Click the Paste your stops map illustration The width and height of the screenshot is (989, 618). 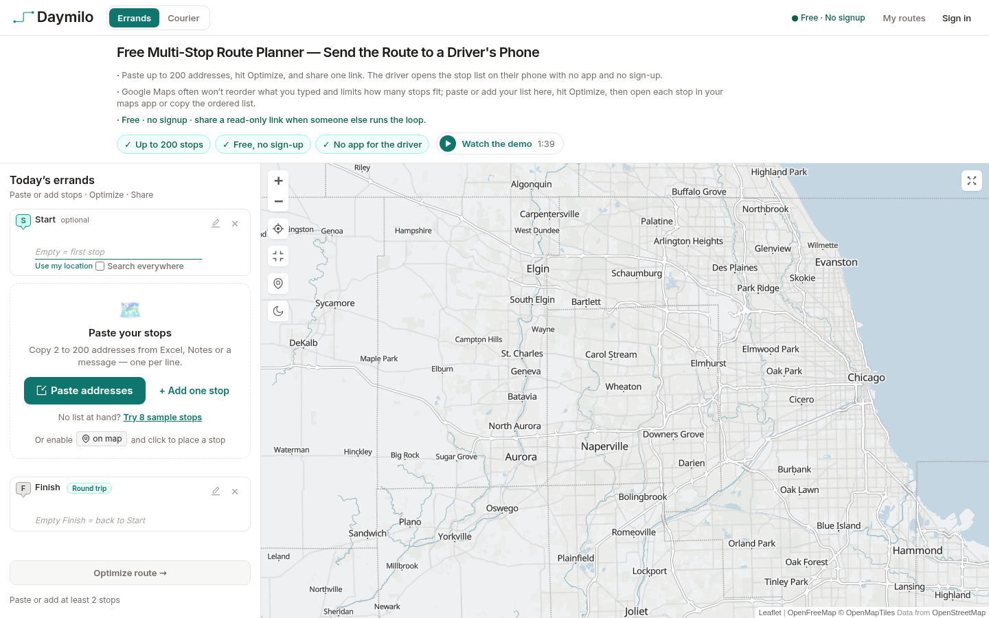pos(130,310)
